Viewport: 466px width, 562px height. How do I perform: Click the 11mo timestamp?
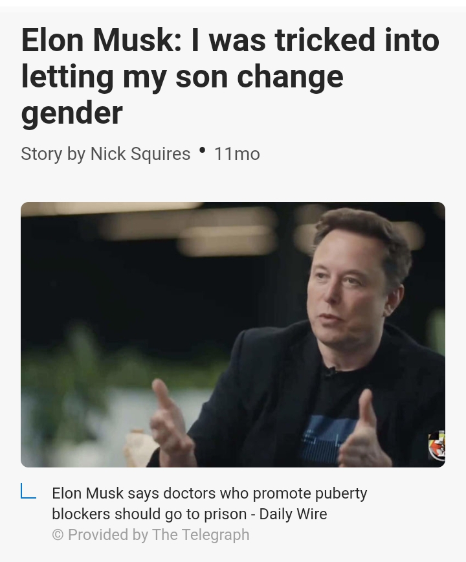237,154
